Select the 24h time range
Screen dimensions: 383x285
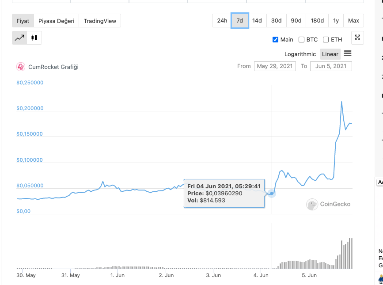point(222,21)
